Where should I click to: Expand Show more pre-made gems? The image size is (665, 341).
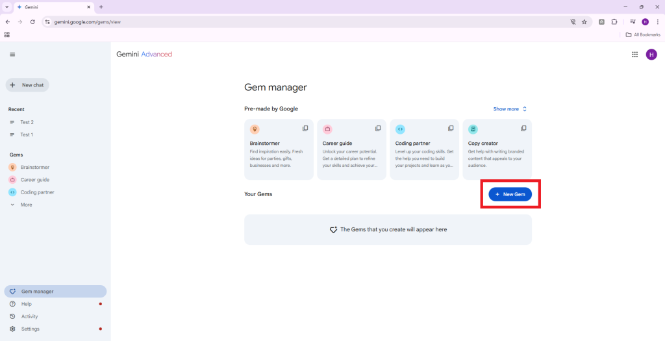tap(510, 109)
